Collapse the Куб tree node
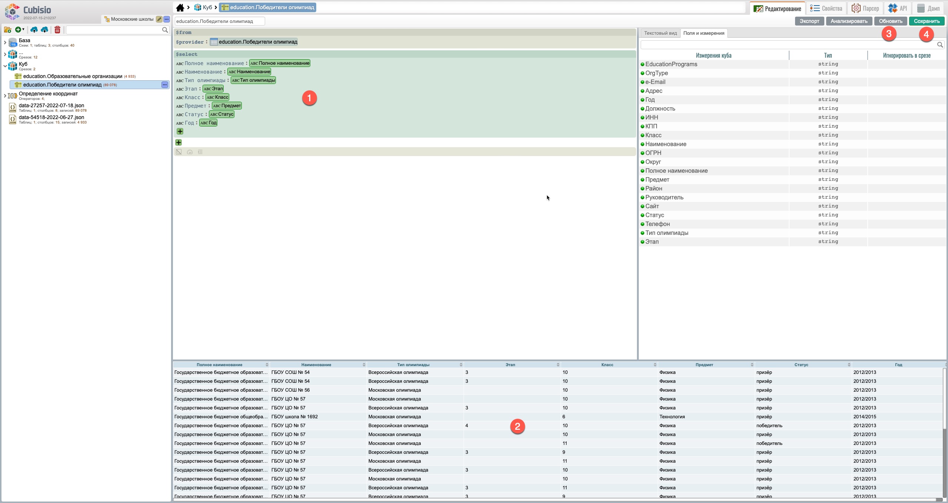This screenshot has width=948, height=503. coord(5,66)
